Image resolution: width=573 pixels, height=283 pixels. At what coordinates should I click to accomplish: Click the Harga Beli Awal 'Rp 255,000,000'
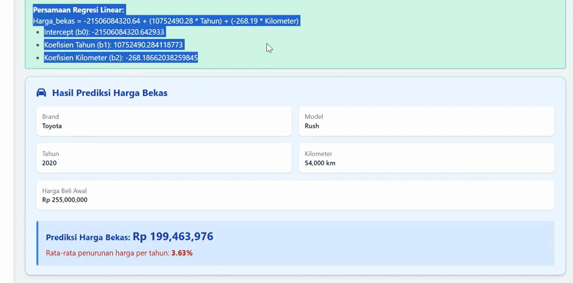tap(65, 200)
